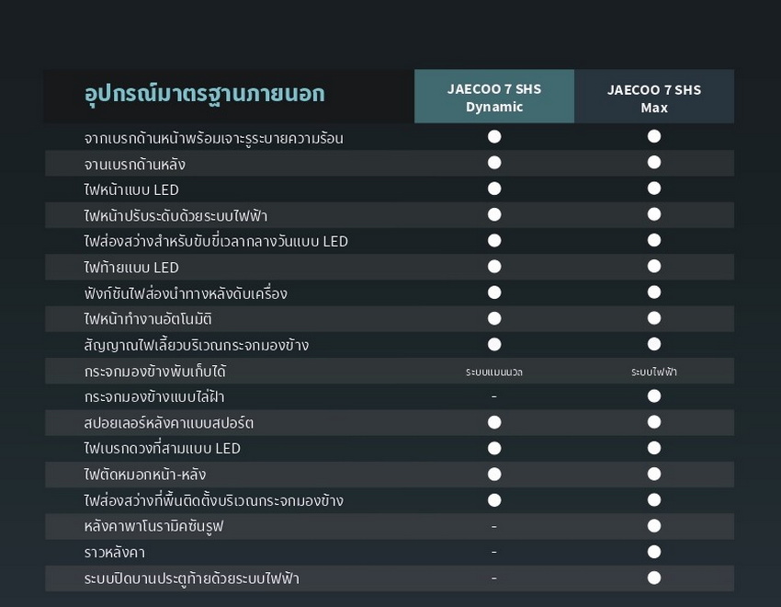Click Dynamic dot for จานเบรกด้านหลัง row
Image resolution: width=781 pixels, height=607 pixels.
(494, 163)
